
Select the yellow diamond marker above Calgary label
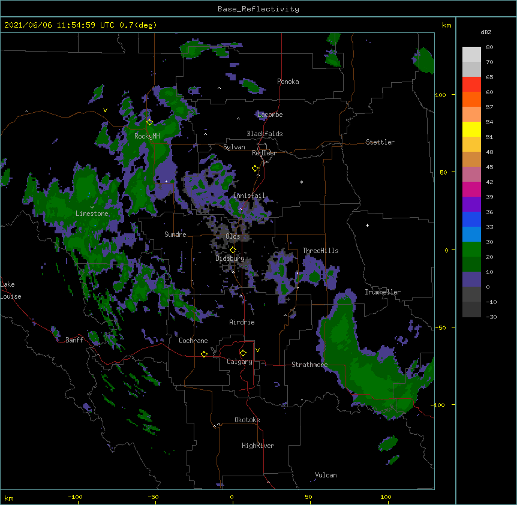pyautogui.click(x=243, y=353)
